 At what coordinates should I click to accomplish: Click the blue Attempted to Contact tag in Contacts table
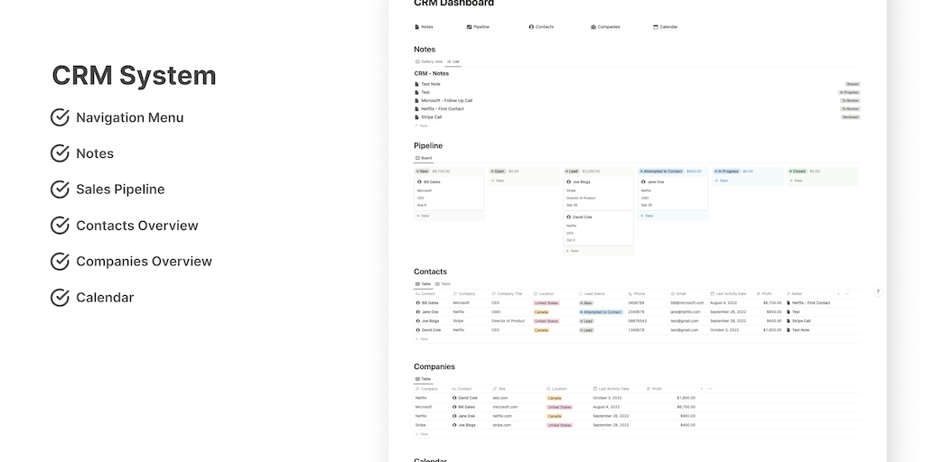coord(601,312)
